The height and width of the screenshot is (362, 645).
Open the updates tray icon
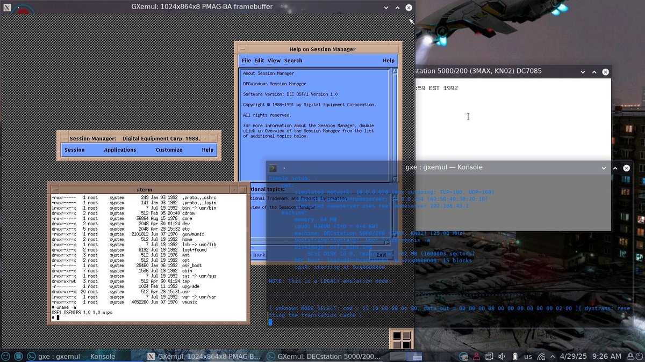coord(463,356)
